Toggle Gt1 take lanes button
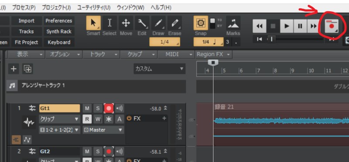The image size is (349, 162). point(16,139)
